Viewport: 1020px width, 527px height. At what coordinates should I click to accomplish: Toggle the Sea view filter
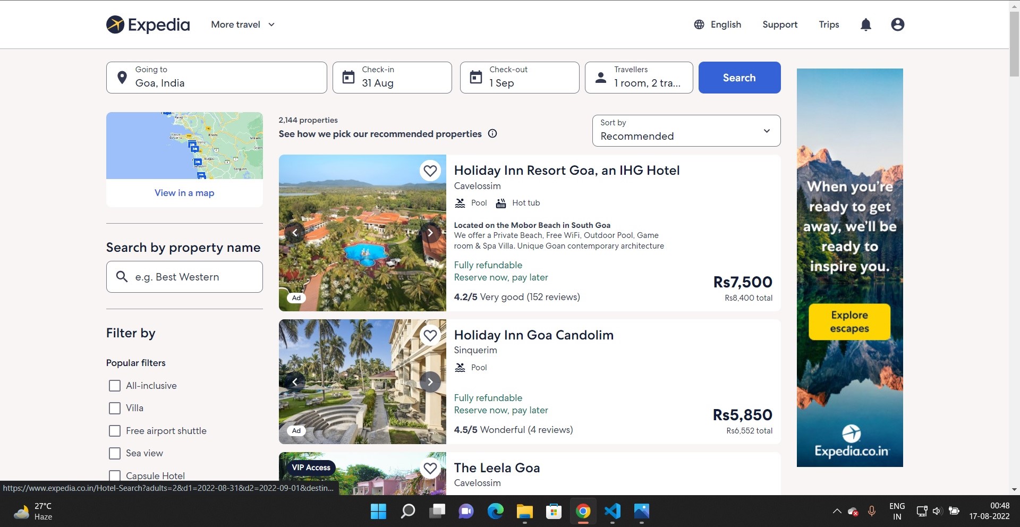[114, 453]
